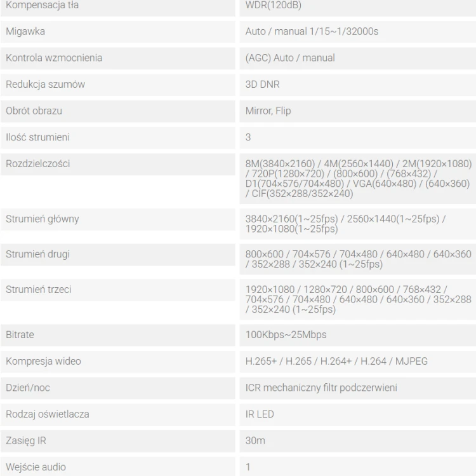This screenshot has height=476, width=476.
Task: Click the Rozdzielczości row label
Action: coord(117,164)
